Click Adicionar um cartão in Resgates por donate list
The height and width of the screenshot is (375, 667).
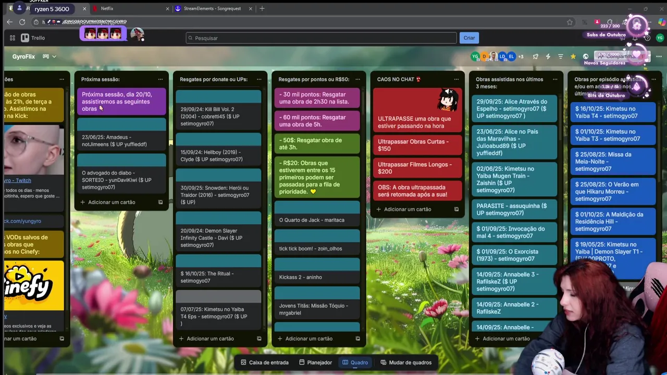210,339
